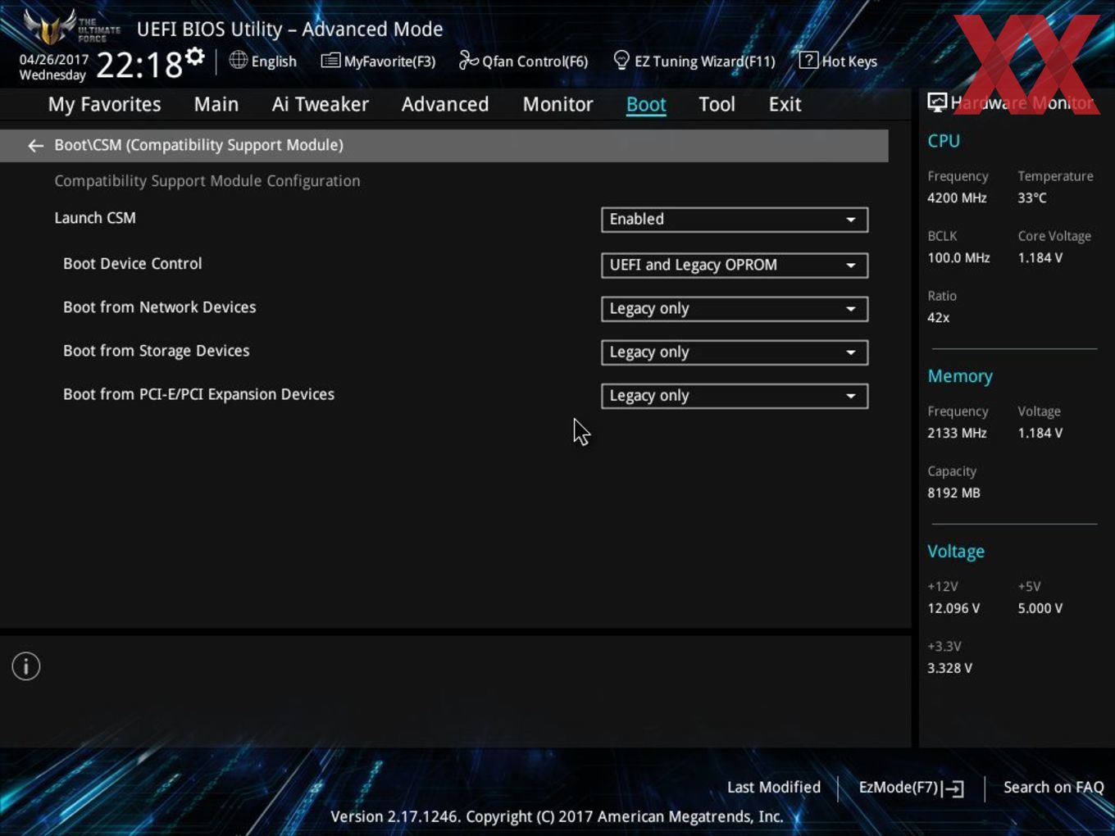The image size is (1115, 836).
Task: Click the Version 2.17.1246 copyright text
Action: click(x=557, y=816)
